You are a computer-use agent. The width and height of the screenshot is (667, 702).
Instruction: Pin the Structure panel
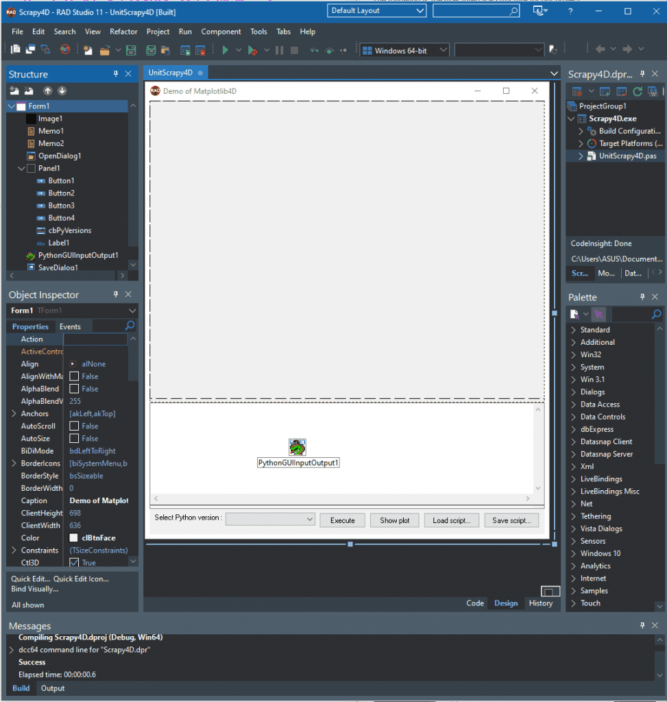coord(115,74)
